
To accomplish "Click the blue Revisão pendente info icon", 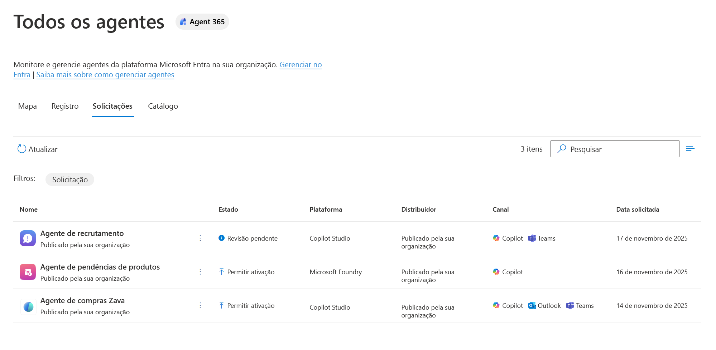I will (221, 238).
